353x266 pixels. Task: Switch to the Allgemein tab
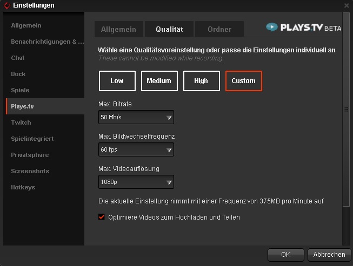pos(118,29)
